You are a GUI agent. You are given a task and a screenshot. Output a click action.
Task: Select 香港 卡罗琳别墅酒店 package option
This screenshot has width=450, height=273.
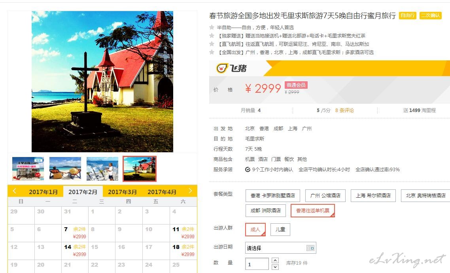[x=272, y=196]
